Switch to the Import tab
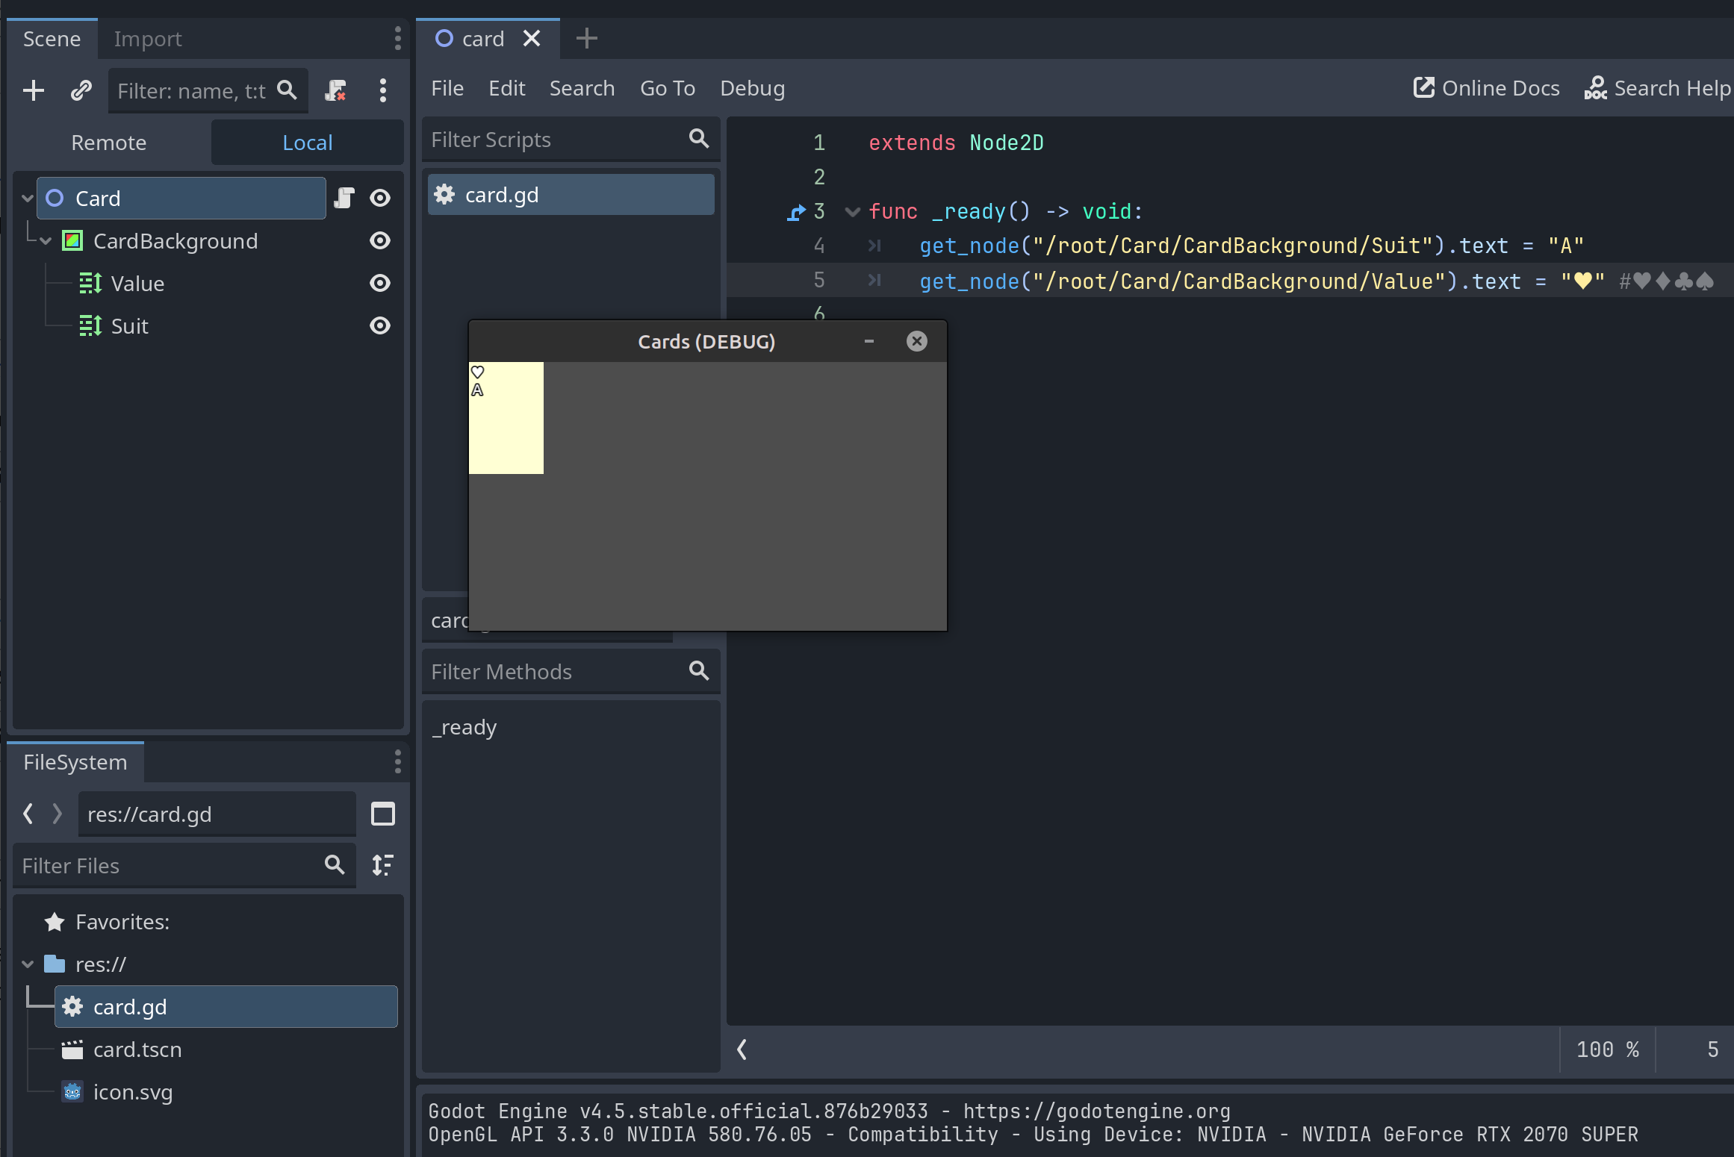The image size is (1734, 1157). click(x=148, y=39)
